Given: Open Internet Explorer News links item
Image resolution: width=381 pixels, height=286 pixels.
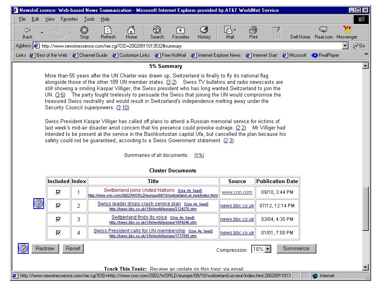Looking at the screenshot, I should click(216, 55).
